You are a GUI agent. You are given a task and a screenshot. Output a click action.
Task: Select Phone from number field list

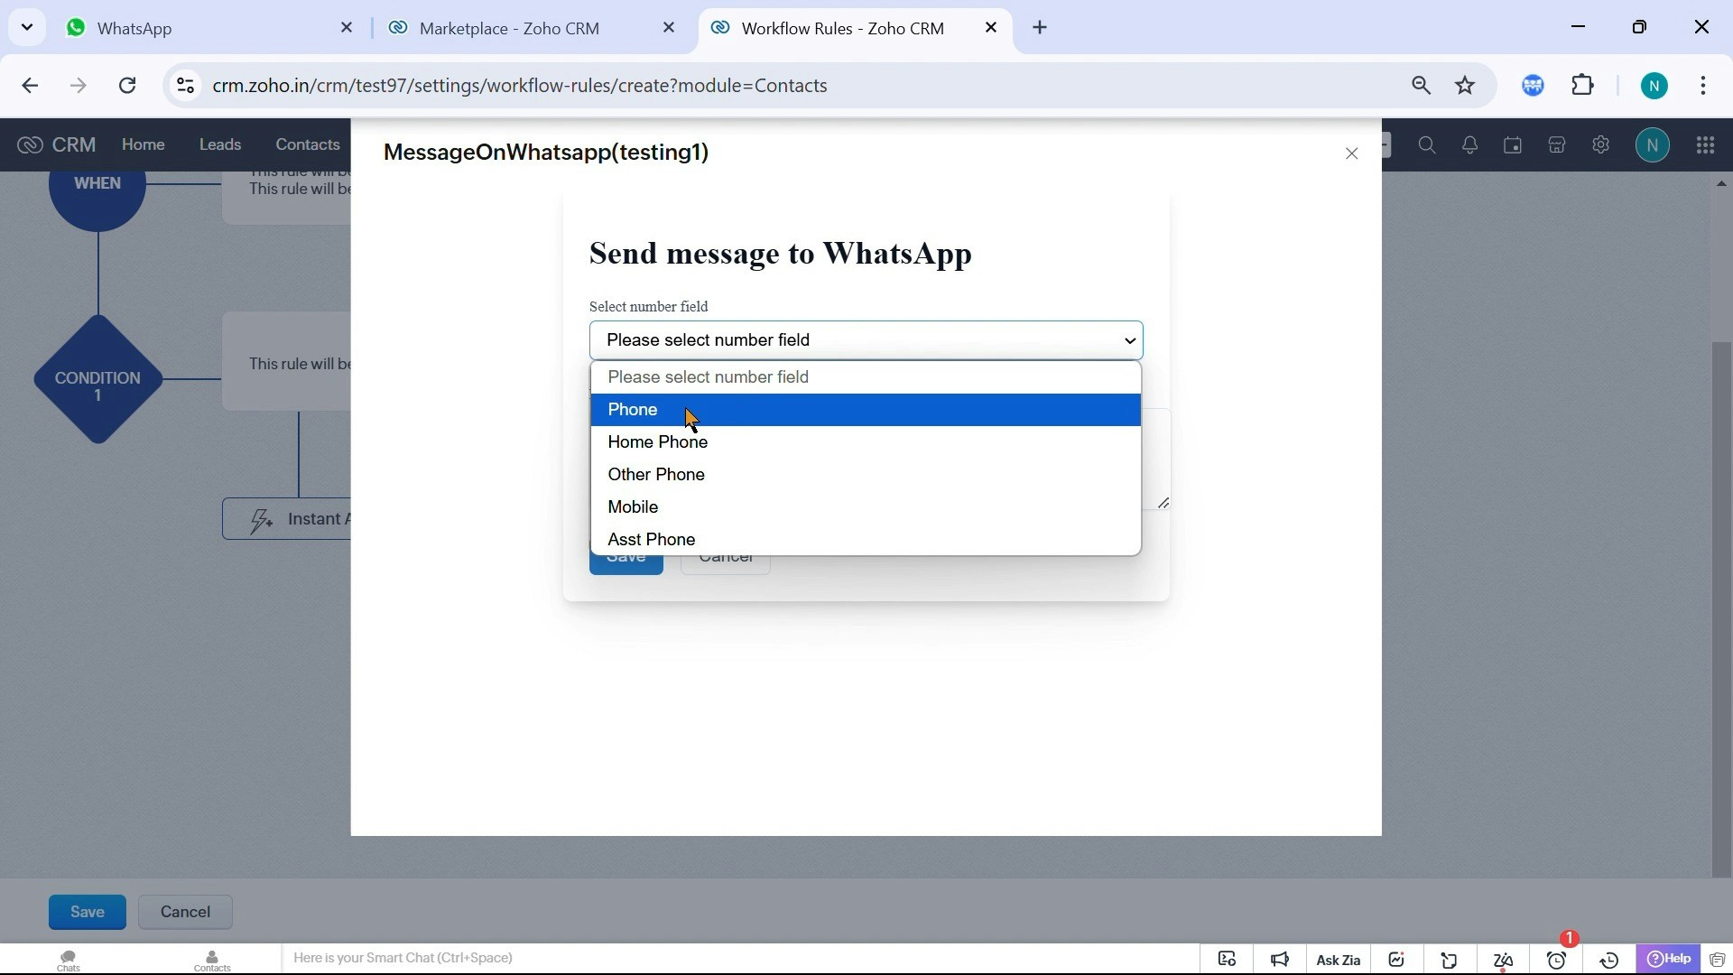pyautogui.click(x=632, y=410)
